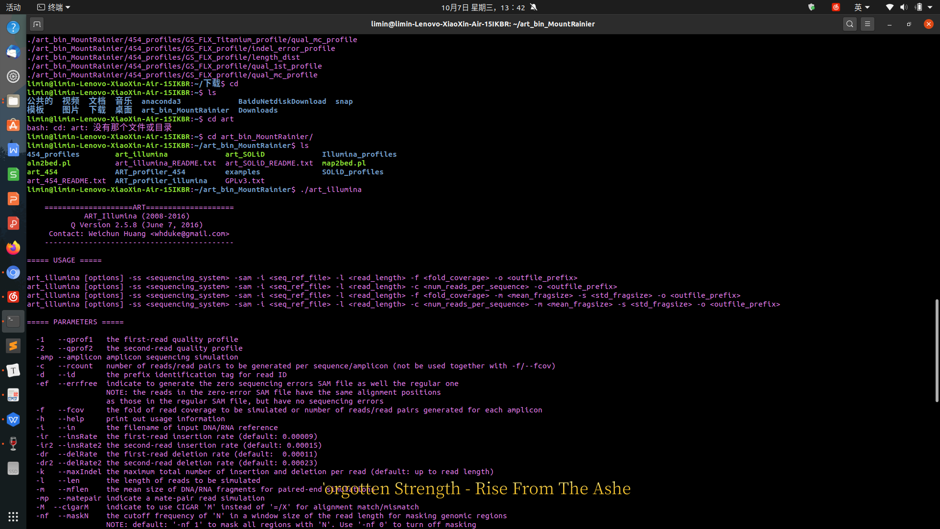940x529 pixels.
Task: Open the 英 input method dropdown
Action: (862, 7)
